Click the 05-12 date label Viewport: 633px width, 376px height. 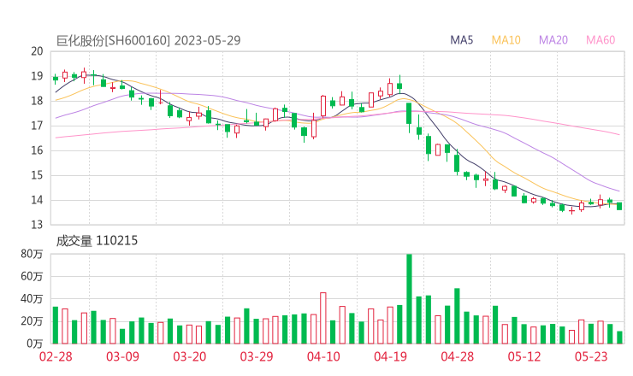(x=524, y=356)
